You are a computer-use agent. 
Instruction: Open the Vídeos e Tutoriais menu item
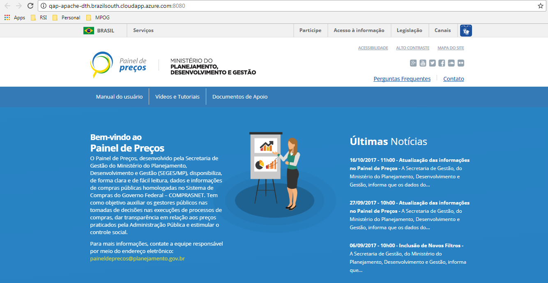pyautogui.click(x=177, y=97)
